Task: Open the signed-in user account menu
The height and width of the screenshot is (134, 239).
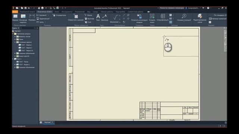Action: pos(193,8)
